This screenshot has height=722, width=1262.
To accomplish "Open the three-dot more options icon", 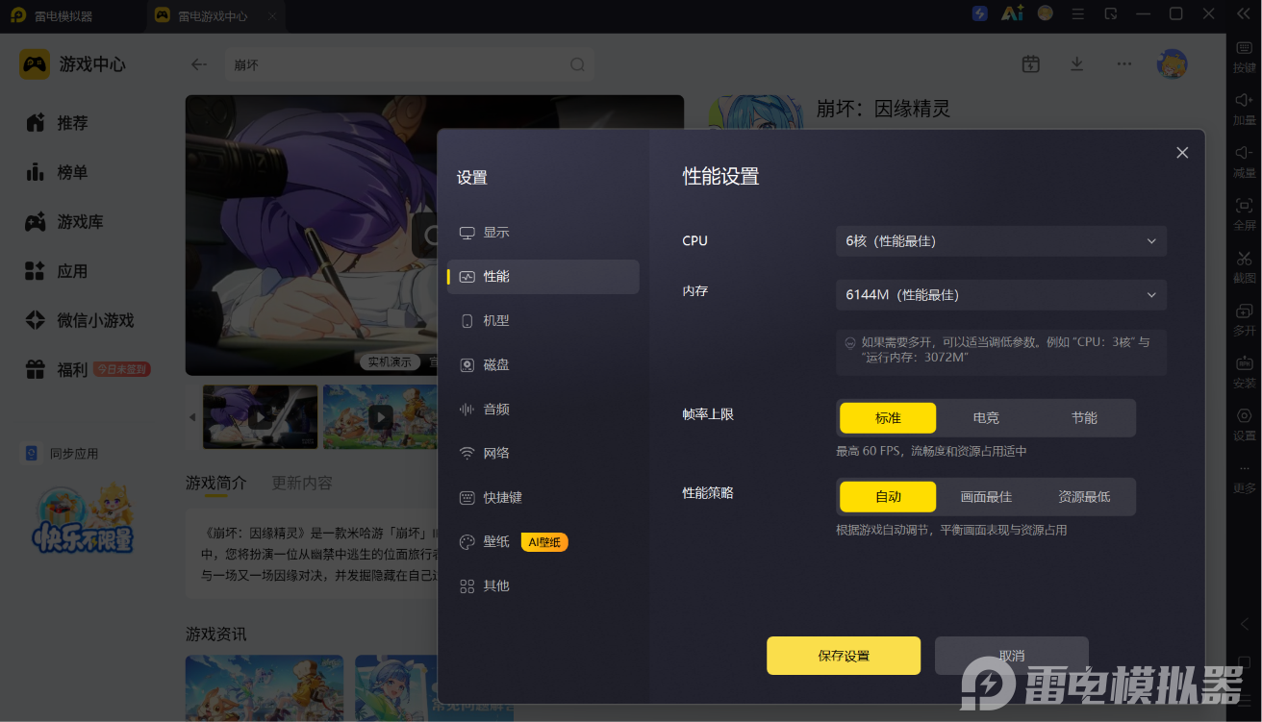I will coord(1123,63).
